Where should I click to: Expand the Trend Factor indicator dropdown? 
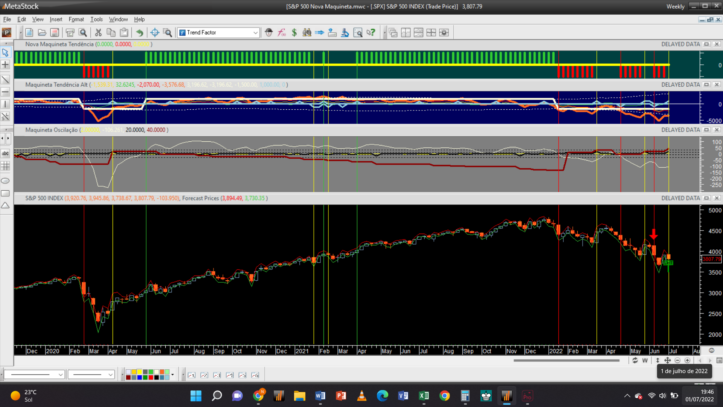pyautogui.click(x=255, y=32)
